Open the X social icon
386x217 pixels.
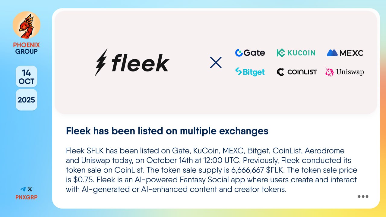click(x=30, y=189)
